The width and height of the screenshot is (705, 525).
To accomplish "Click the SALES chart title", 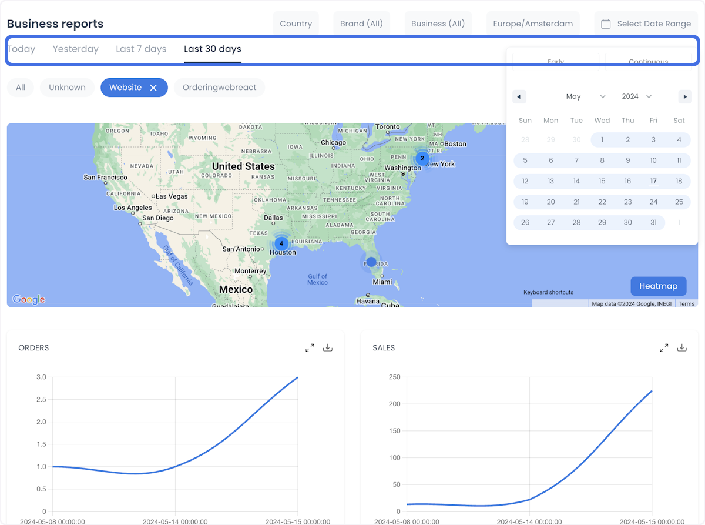I will point(384,348).
